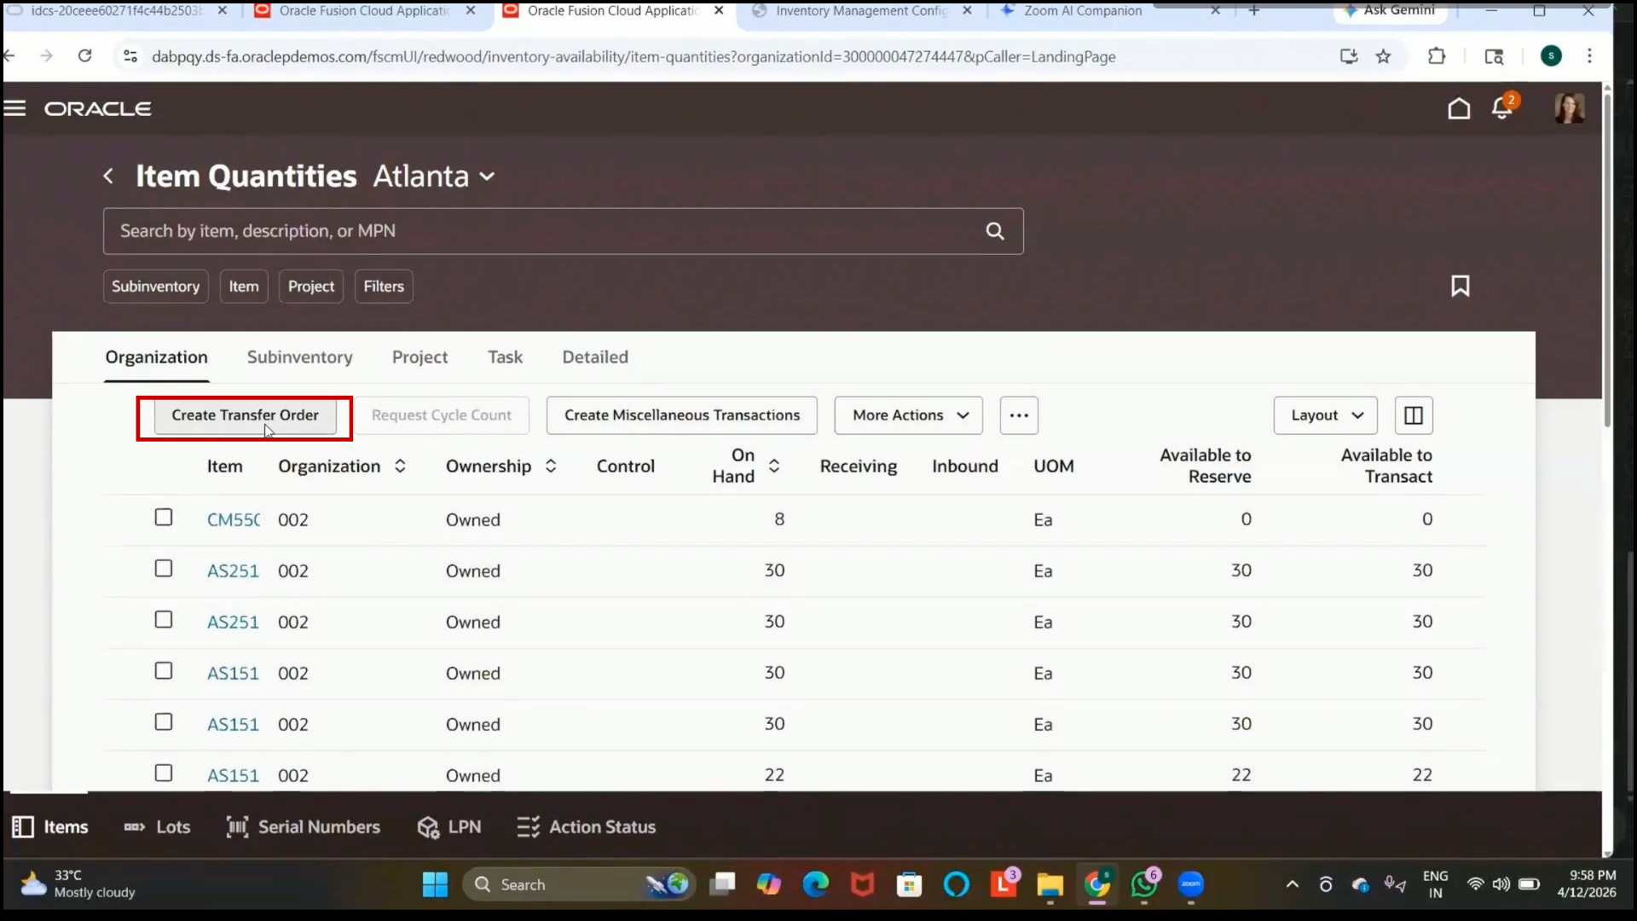Viewport: 1637px width, 921px height.
Task: Open File Explorer from the taskbar
Action: (x=1050, y=885)
